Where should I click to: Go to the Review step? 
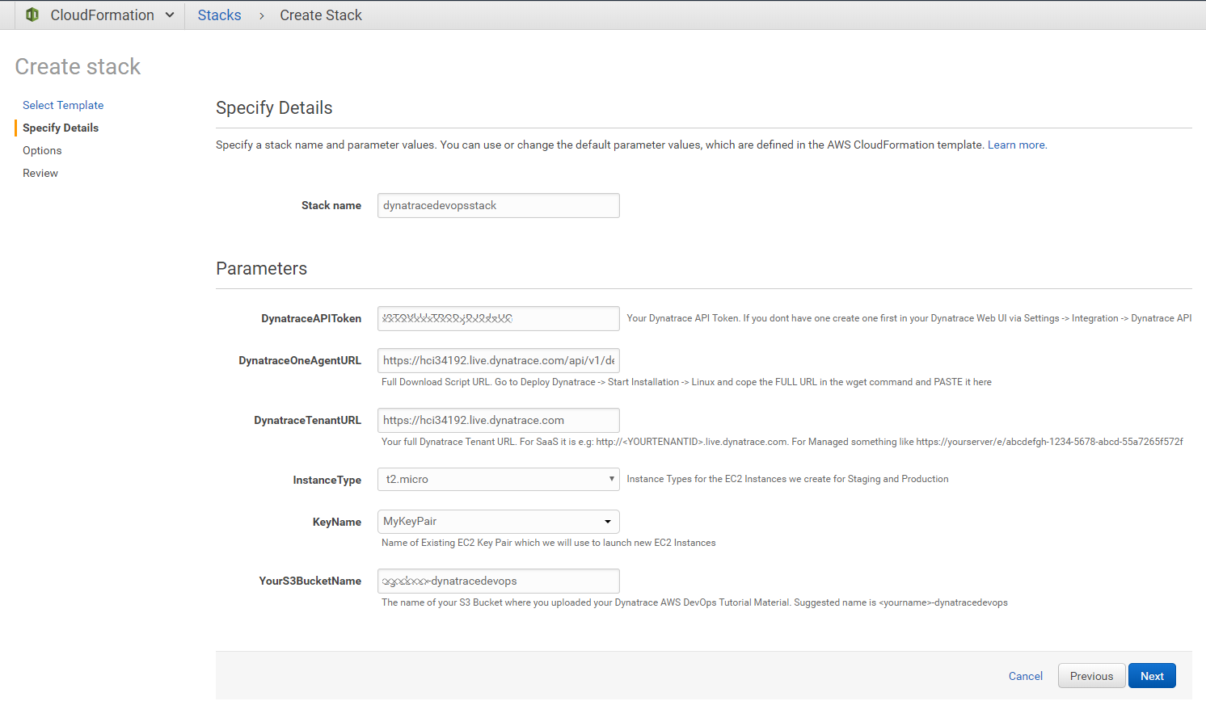click(40, 173)
